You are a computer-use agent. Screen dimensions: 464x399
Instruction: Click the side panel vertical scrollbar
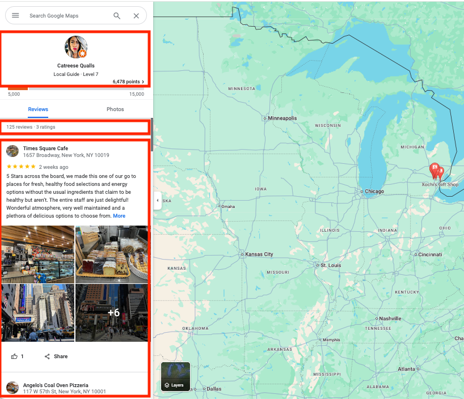click(x=152, y=135)
